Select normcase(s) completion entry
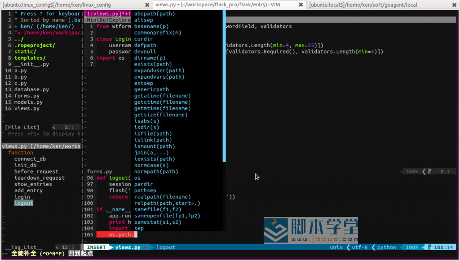 point(151,165)
